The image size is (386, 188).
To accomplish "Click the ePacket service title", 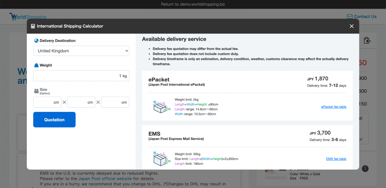I will [x=159, y=80].
